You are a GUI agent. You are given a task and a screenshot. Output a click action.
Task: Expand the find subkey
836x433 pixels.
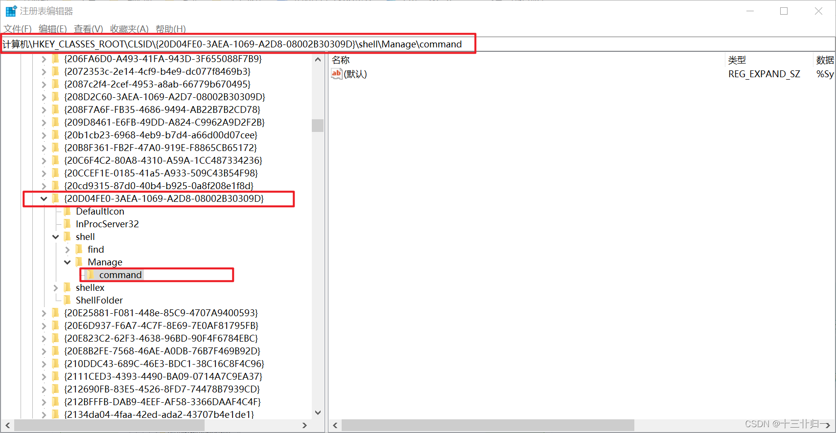tap(67, 249)
